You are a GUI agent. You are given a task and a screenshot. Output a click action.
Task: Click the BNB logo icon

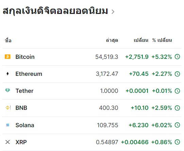coord(7,107)
